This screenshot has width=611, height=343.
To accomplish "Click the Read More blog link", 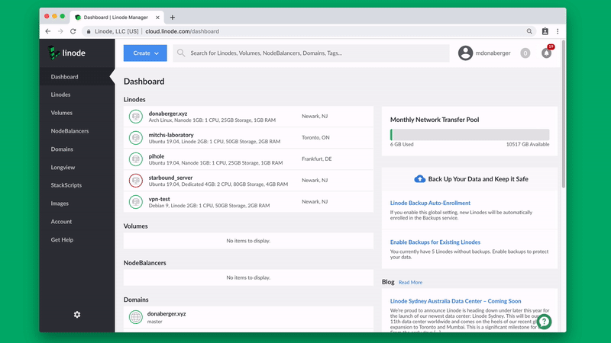I will (x=410, y=282).
